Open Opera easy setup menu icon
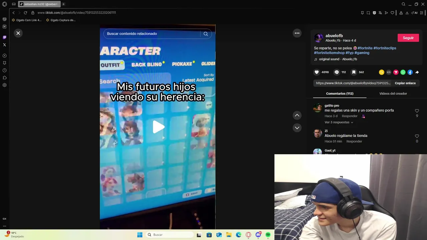The width and height of the screenshot is (427, 240). click(x=422, y=13)
